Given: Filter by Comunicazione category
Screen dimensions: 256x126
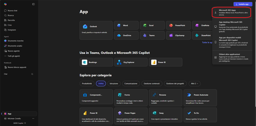Looking at the screenshot, I should click(x=131, y=83).
